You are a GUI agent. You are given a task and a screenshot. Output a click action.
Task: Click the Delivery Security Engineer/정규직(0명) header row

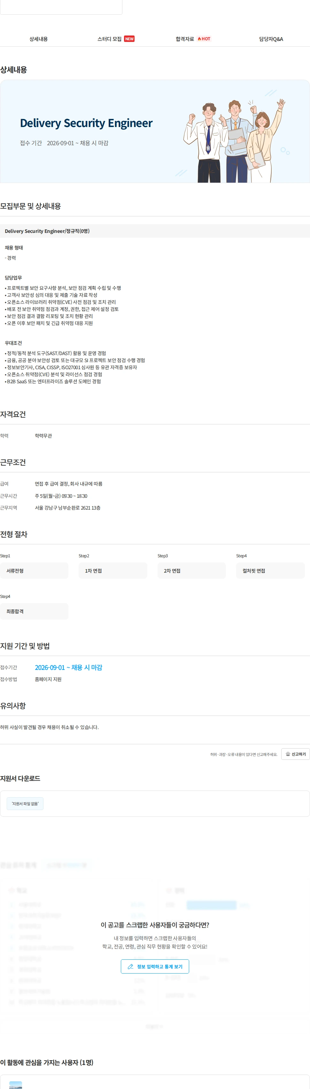click(155, 231)
